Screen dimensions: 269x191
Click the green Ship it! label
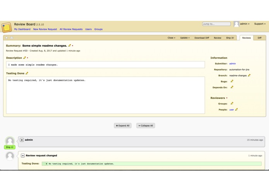pos(10,147)
